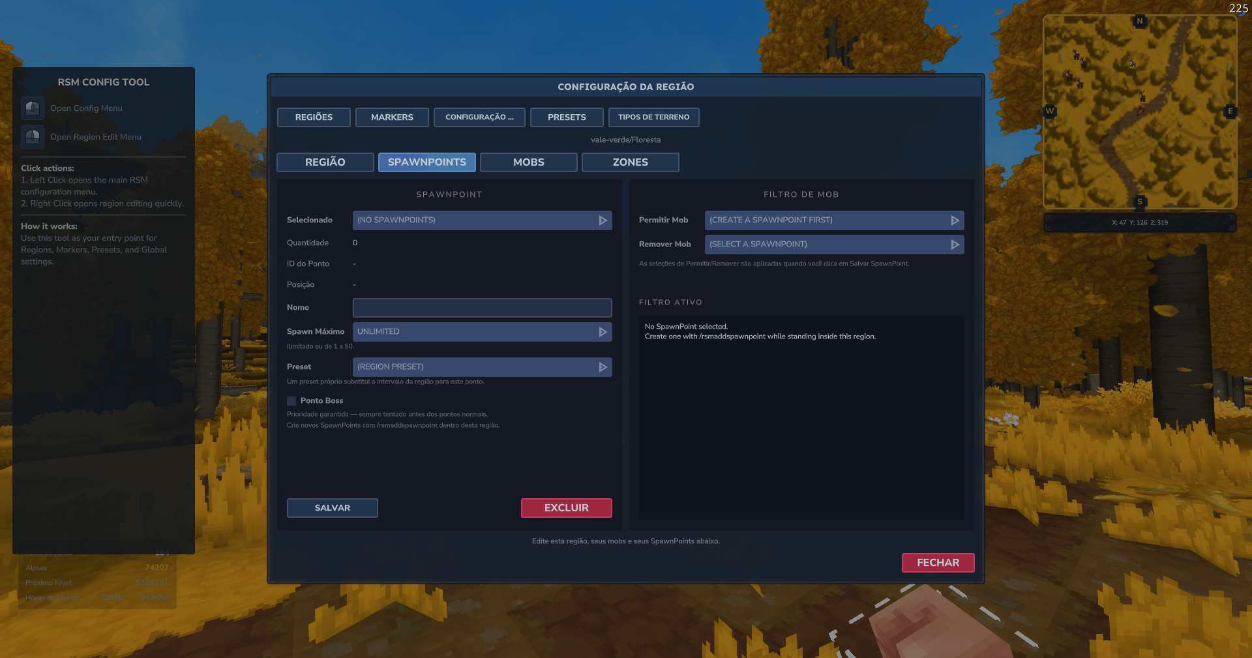Open the Preset (REGION PRESET) dropdown
The height and width of the screenshot is (658, 1252).
483,367
